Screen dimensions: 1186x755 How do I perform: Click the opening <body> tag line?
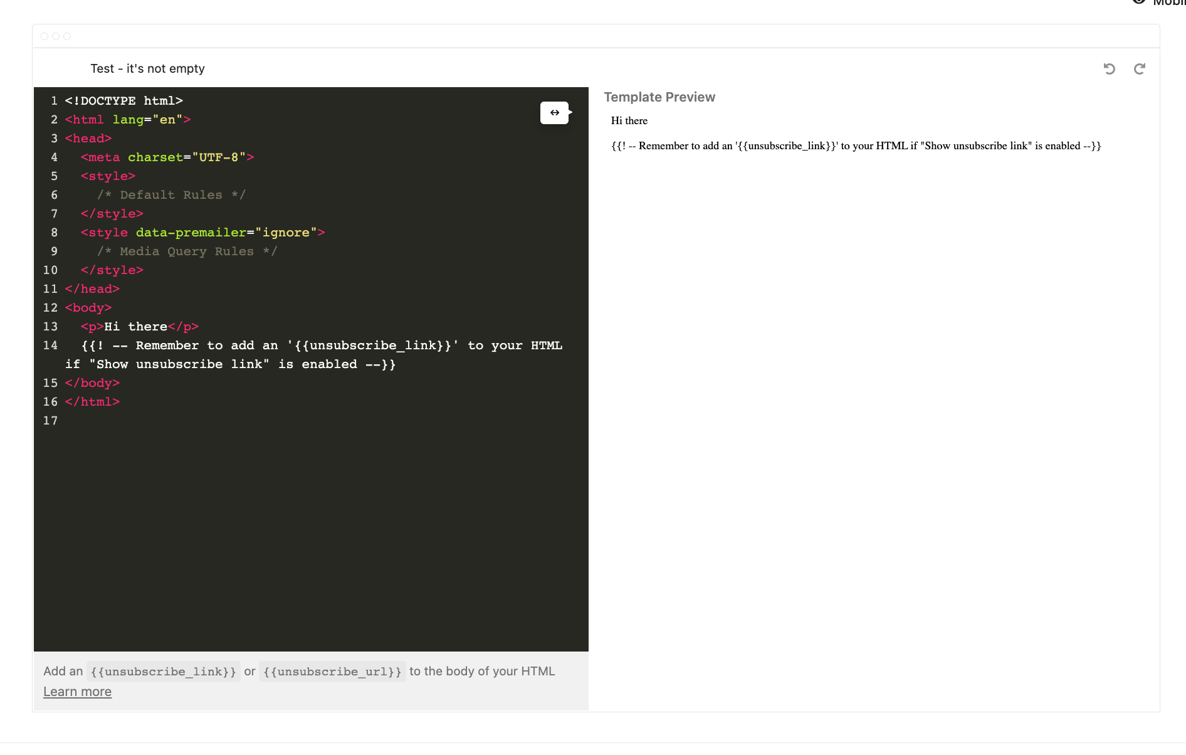click(x=88, y=308)
